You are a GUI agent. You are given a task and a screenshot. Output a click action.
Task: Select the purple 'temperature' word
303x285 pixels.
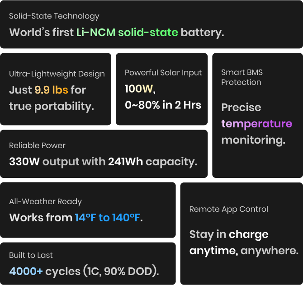tap(256, 124)
